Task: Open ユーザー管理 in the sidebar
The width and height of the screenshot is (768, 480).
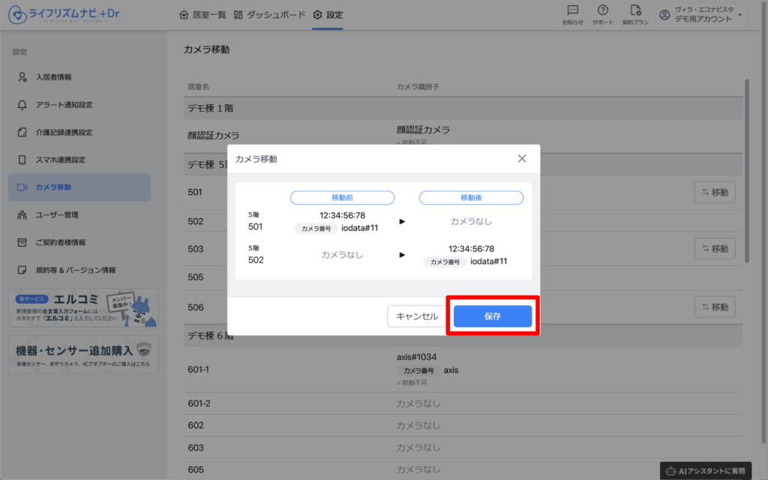Action: click(57, 215)
